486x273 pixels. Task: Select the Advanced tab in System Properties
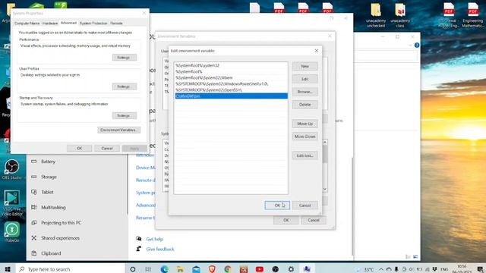coord(68,23)
